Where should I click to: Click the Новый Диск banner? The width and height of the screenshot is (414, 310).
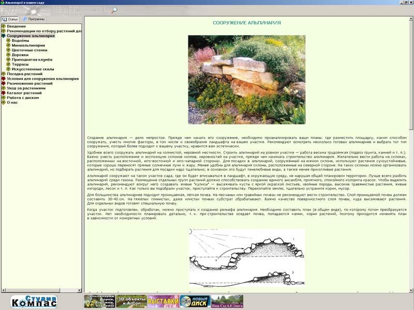point(195,301)
